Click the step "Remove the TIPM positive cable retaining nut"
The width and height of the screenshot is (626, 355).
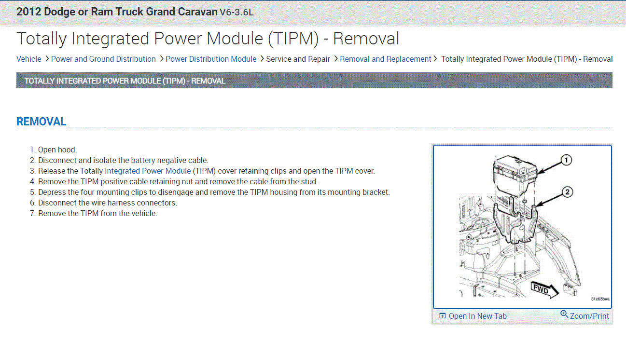pyautogui.click(x=178, y=181)
